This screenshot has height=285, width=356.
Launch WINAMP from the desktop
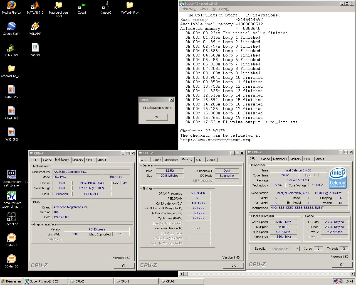point(35,29)
